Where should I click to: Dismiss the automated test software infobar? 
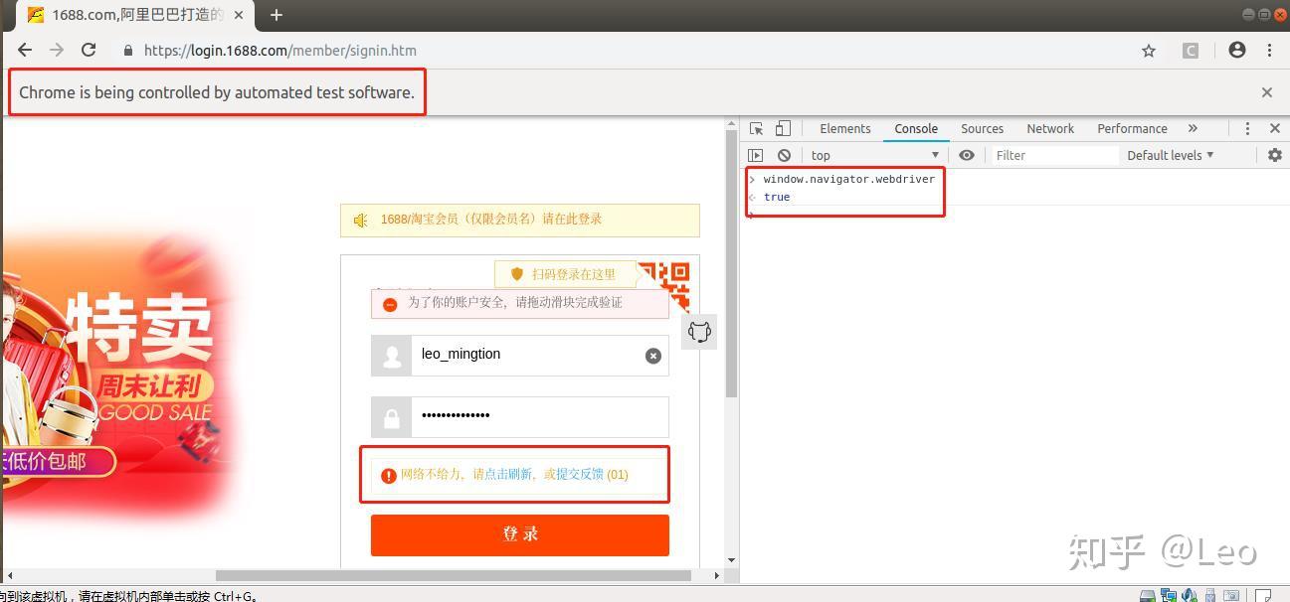pyautogui.click(x=1267, y=92)
